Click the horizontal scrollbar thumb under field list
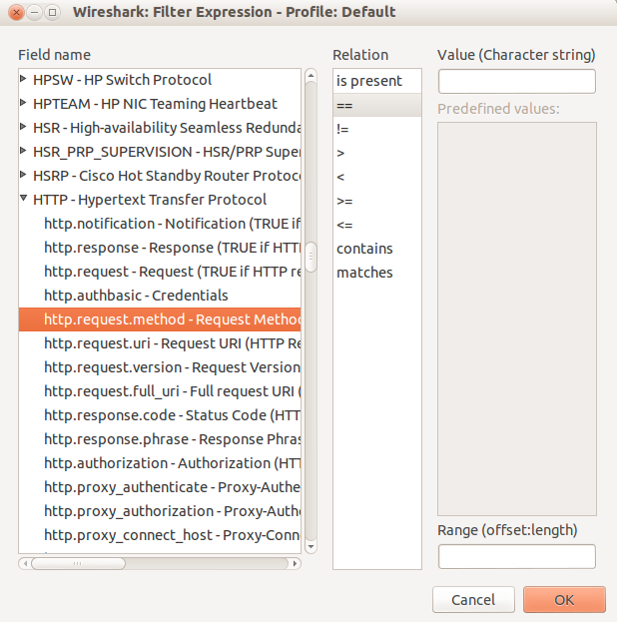 [78, 563]
